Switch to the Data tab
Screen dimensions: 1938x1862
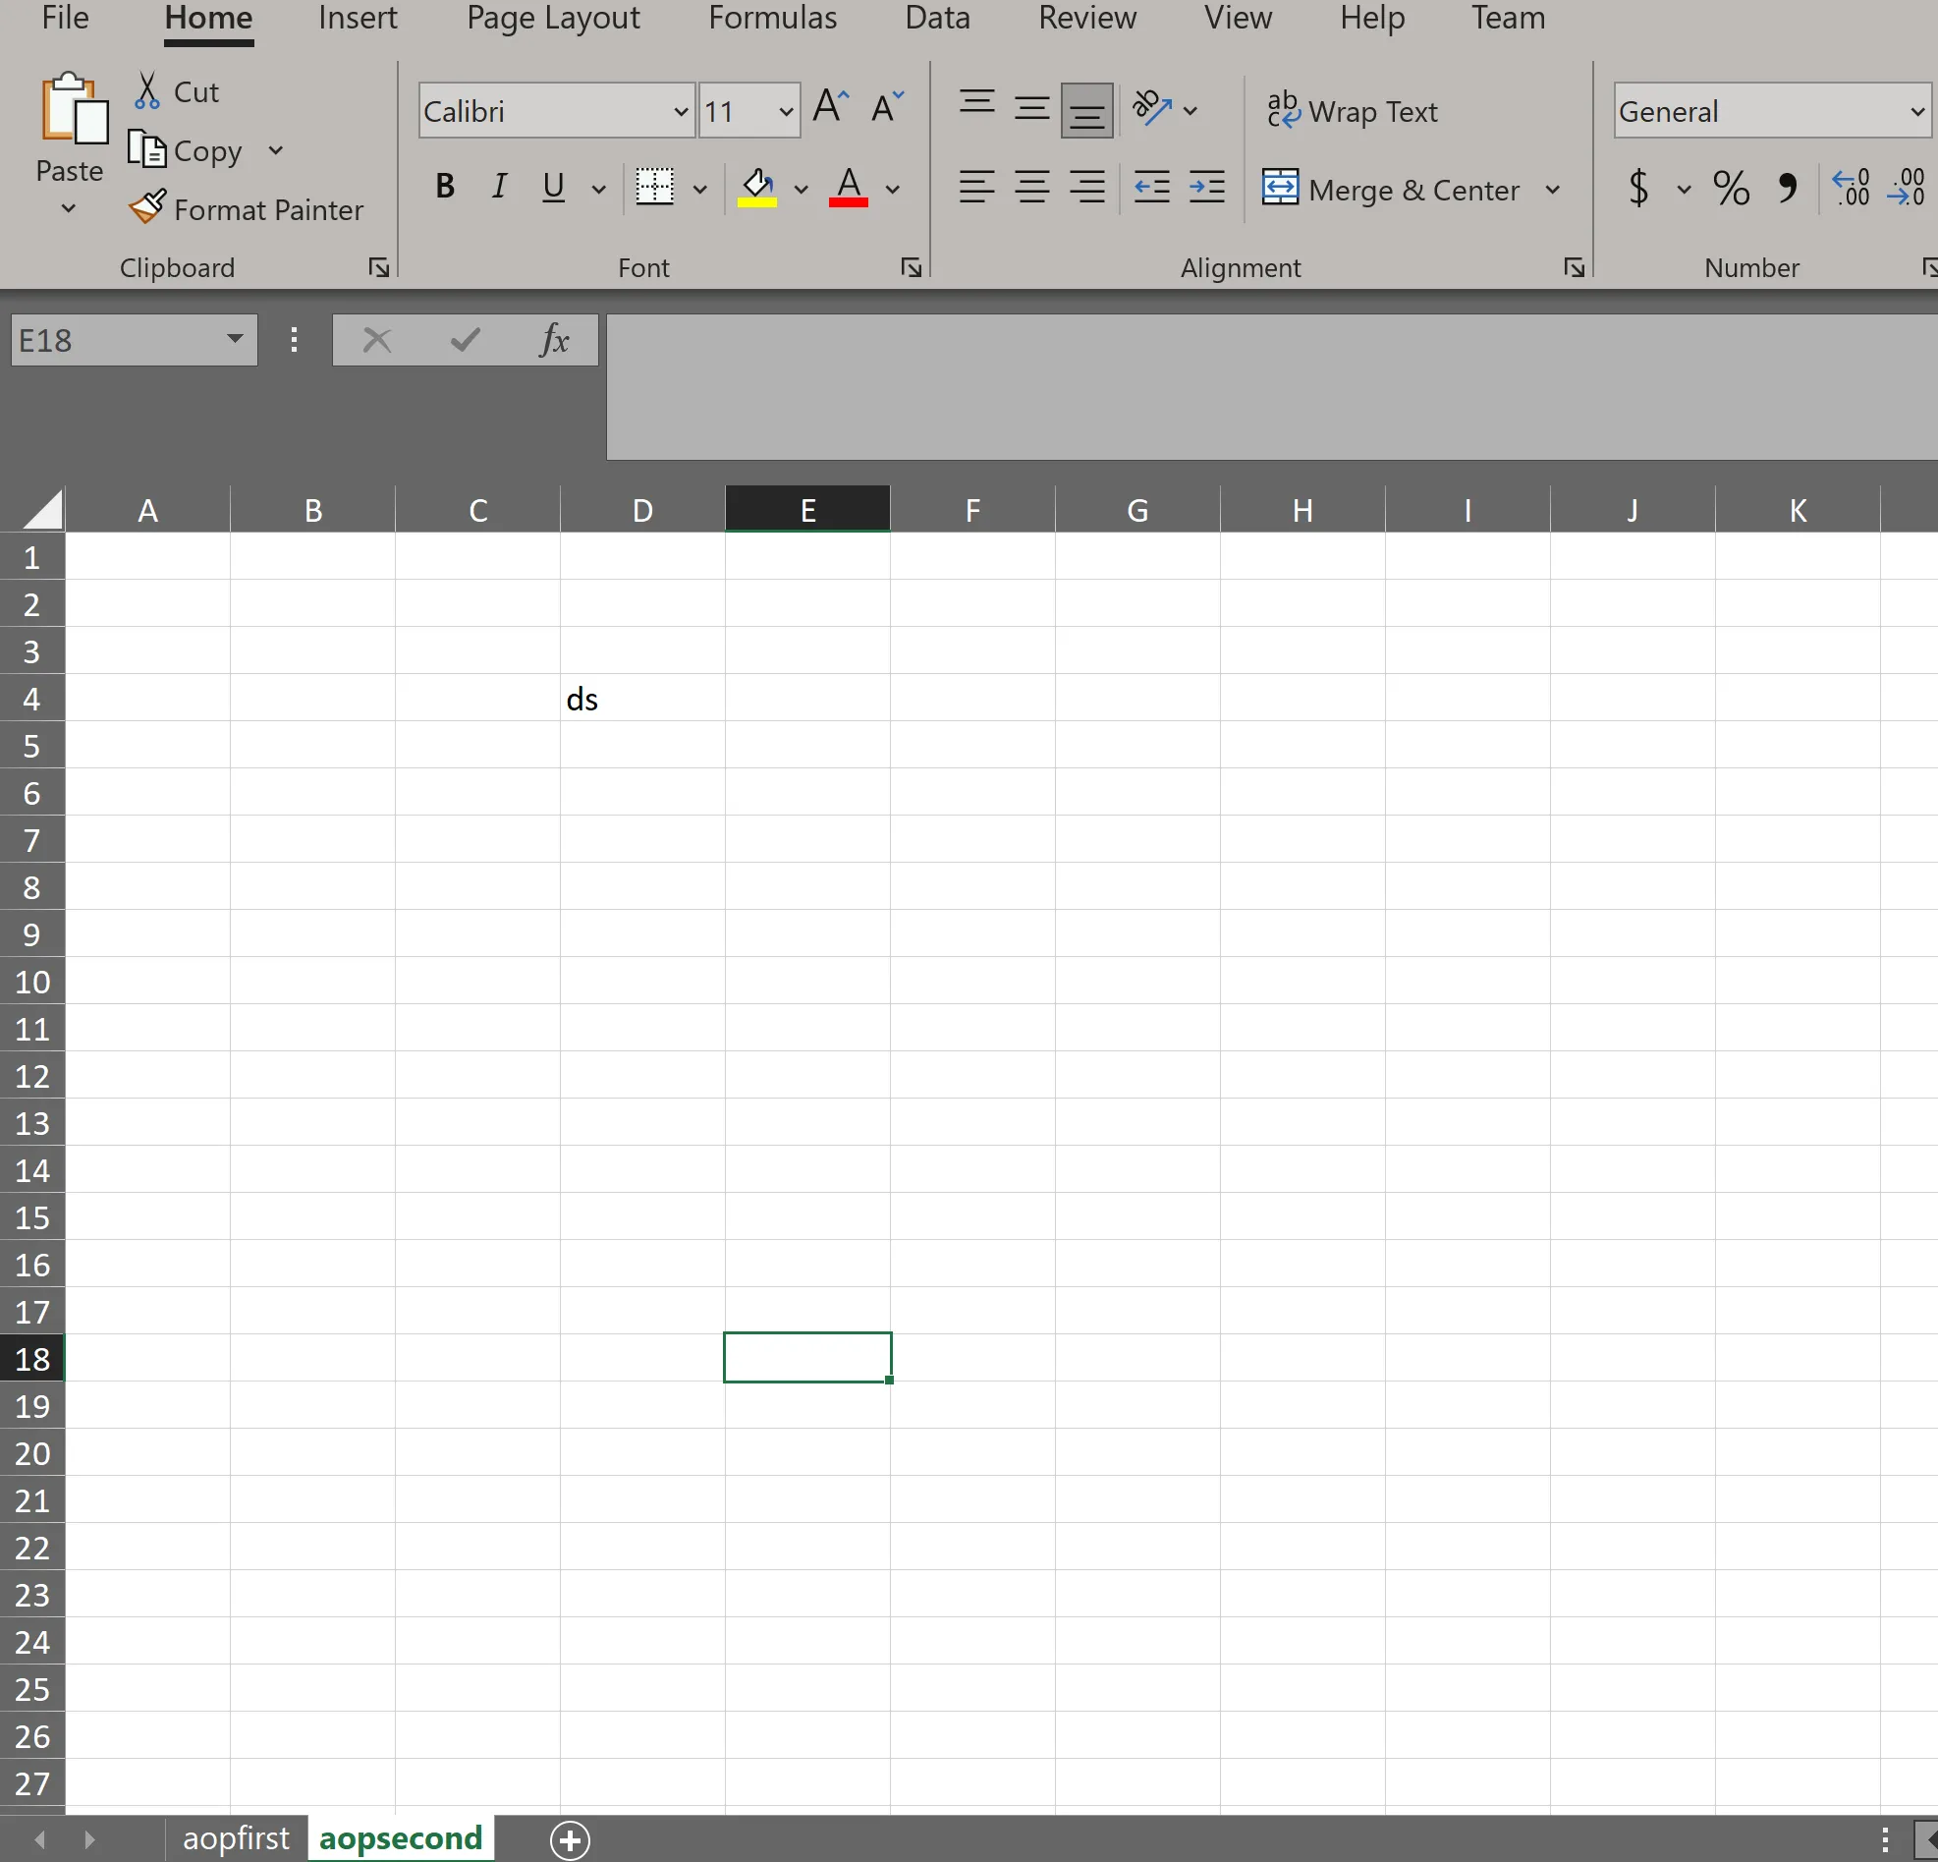[937, 18]
